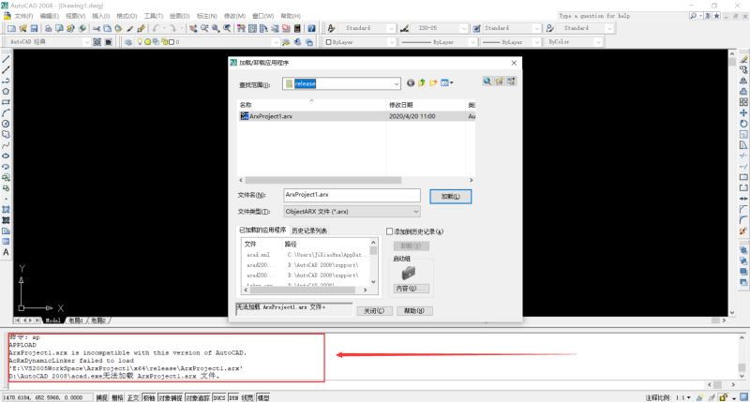Toggle 对象追踪 in status bar

[x=198, y=397]
